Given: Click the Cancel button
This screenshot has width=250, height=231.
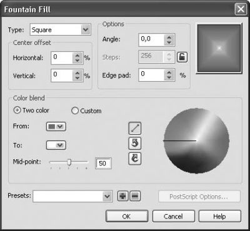Looking at the screenshot, I should [x=174, y=217].
